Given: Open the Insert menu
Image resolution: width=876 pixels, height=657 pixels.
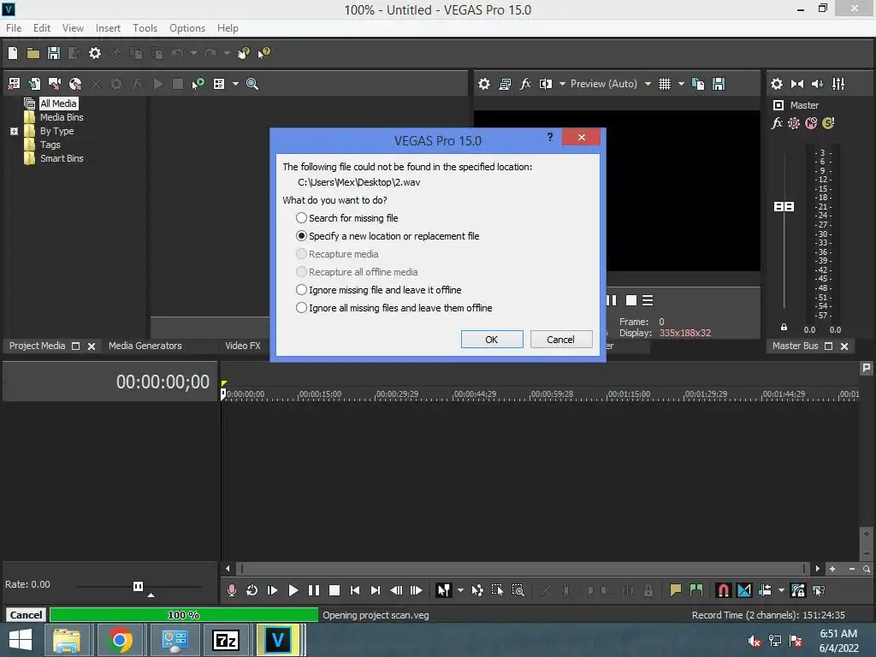Looking at the screenshot, I should (108, 28).
